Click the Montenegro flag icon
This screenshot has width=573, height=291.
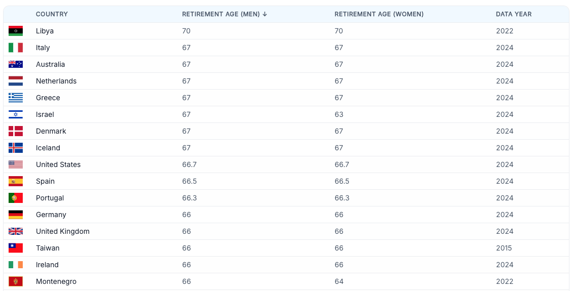point(16,281)
